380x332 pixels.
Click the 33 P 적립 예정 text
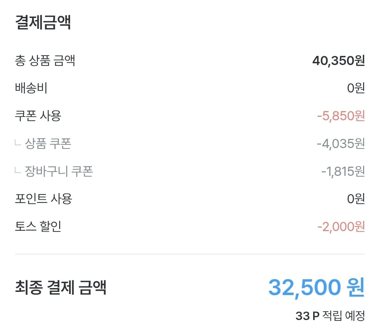[330, 316]
